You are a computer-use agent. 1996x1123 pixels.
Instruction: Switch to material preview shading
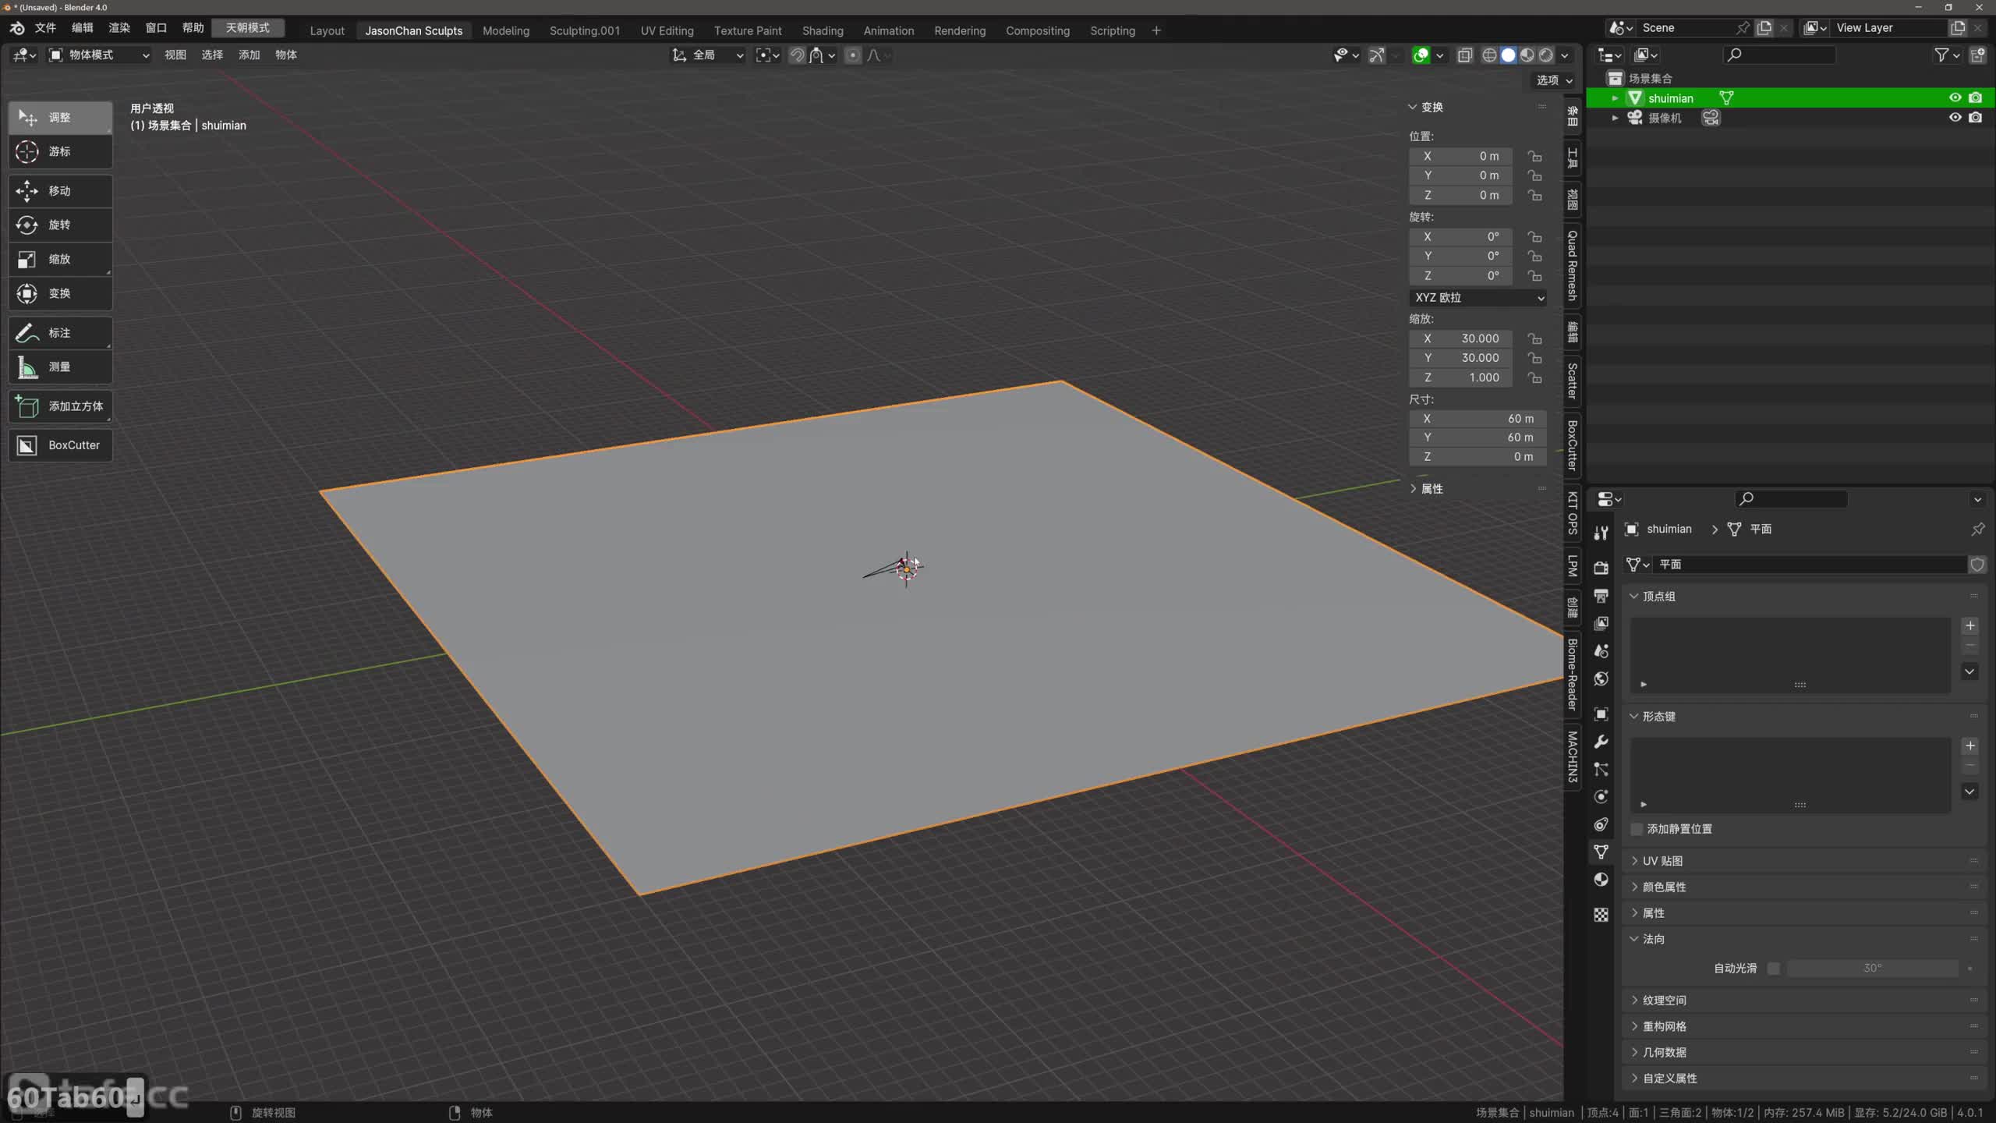pos(1527,55)
